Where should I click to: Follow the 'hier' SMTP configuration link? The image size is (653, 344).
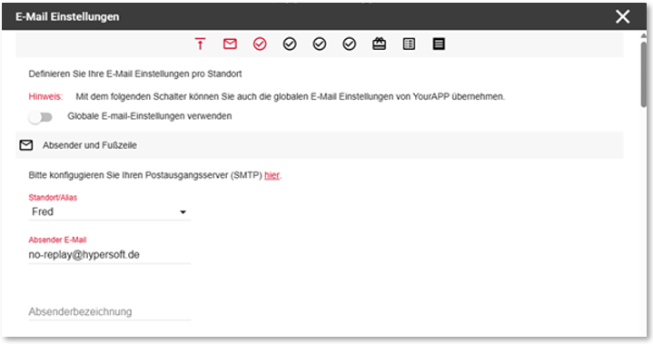pos(272,175)
